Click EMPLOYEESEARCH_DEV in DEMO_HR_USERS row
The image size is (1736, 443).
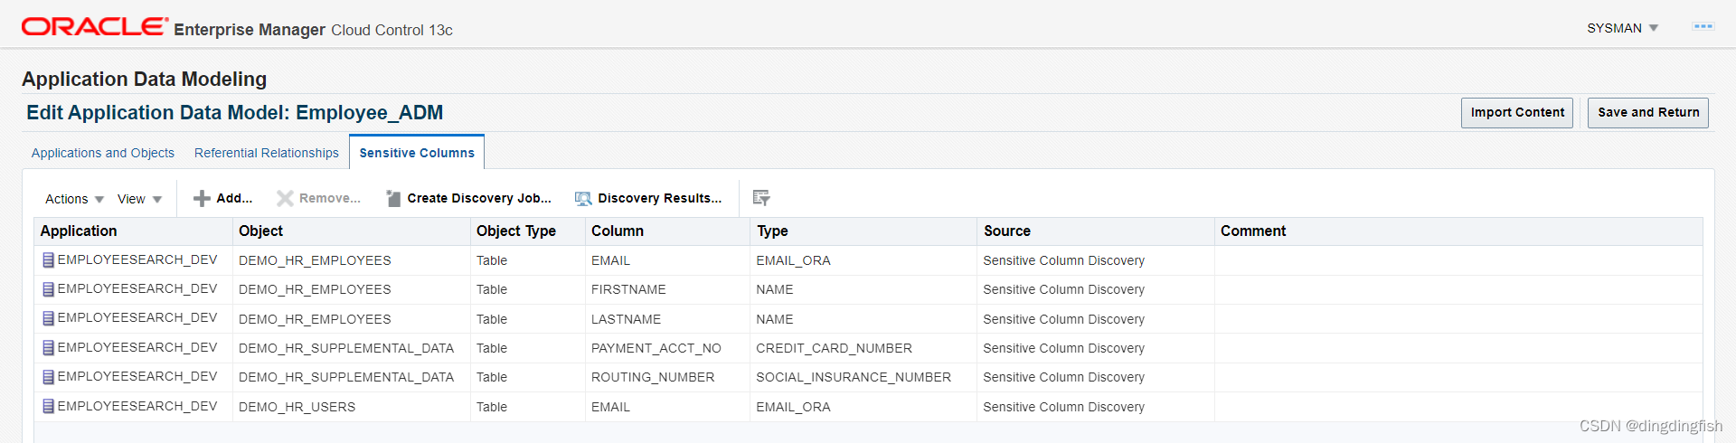(137, 406)
